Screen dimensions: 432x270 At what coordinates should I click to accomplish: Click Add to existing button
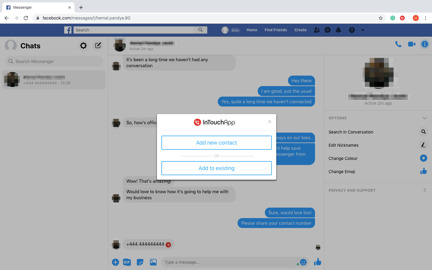216,168
